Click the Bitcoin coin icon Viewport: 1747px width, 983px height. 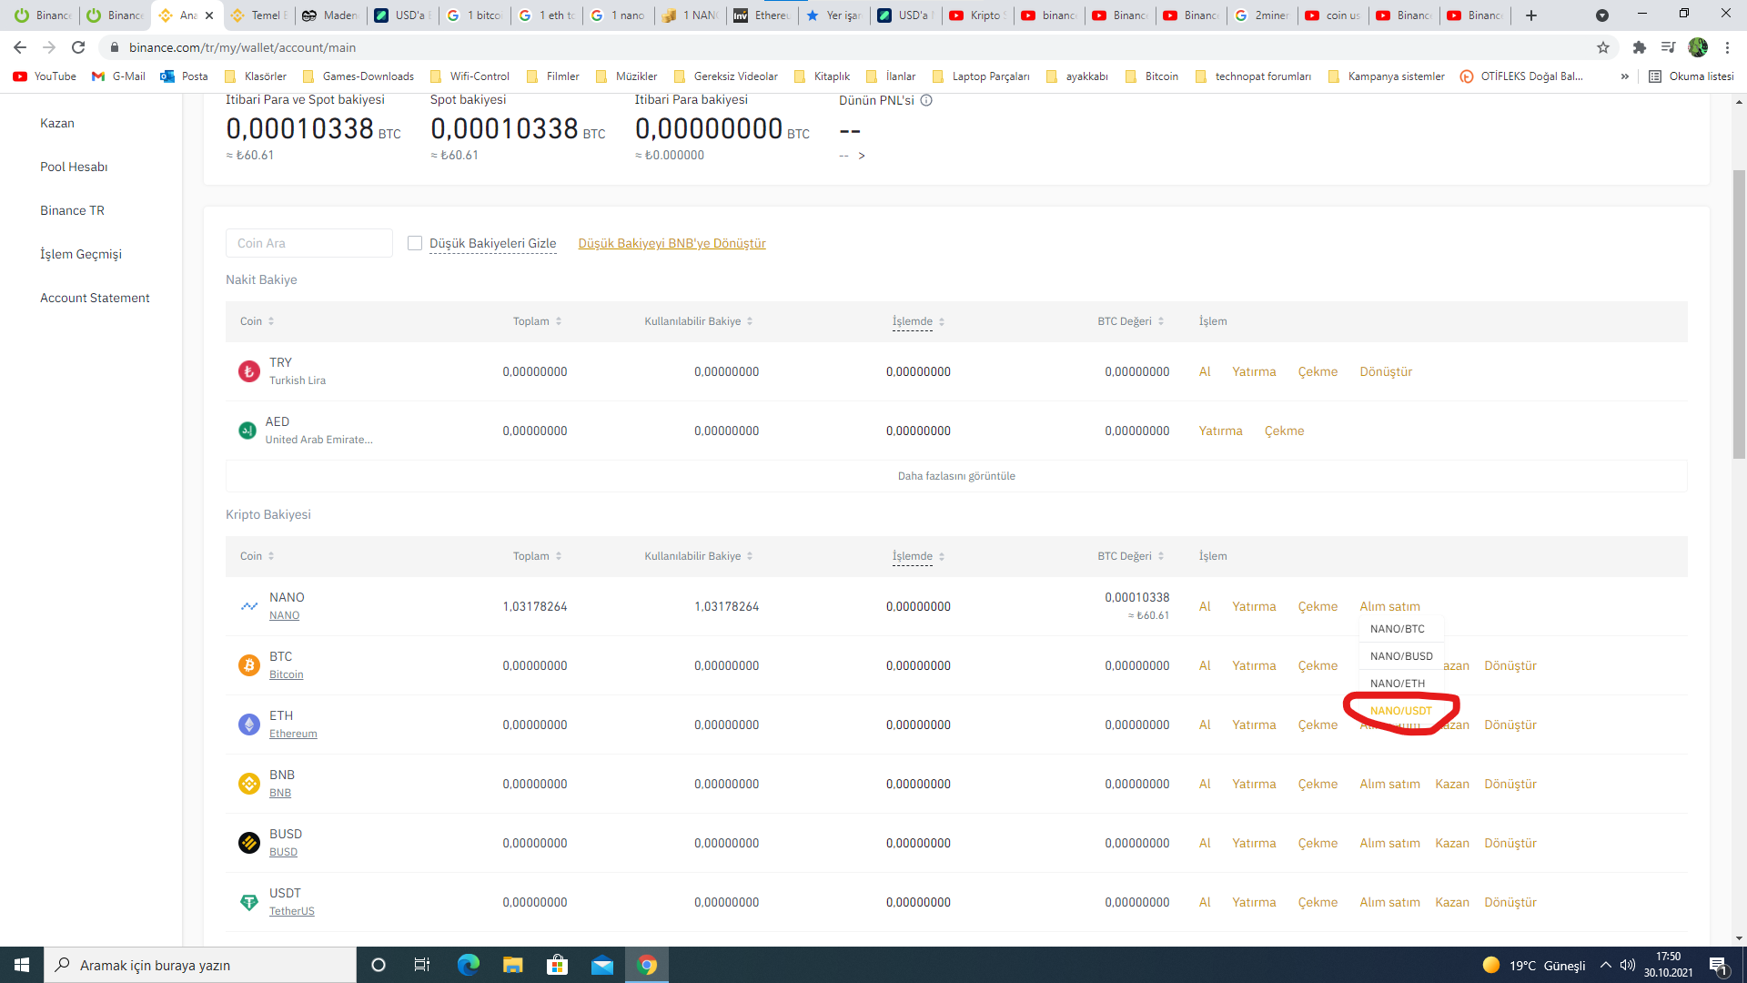point(248,665)
